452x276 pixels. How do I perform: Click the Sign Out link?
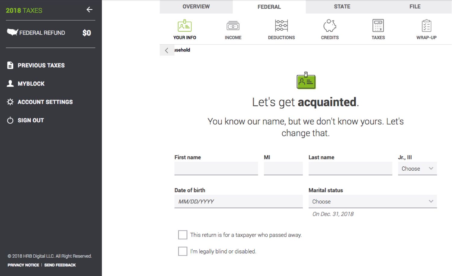click(30, 120)
